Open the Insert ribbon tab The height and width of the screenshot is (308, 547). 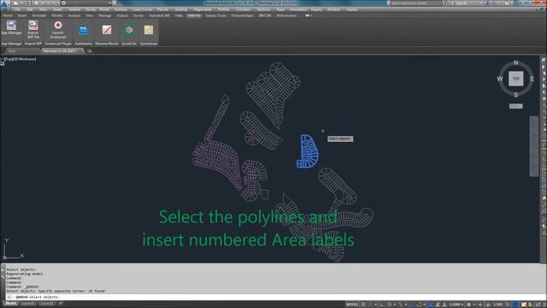[x=22, y=15]
